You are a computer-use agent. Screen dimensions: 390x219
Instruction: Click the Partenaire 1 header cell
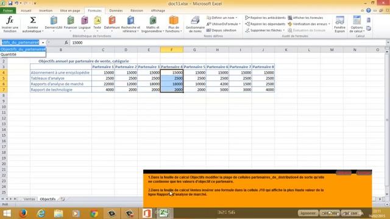[x=103, y=67]
